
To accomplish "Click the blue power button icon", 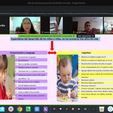I will pos(110,109).
